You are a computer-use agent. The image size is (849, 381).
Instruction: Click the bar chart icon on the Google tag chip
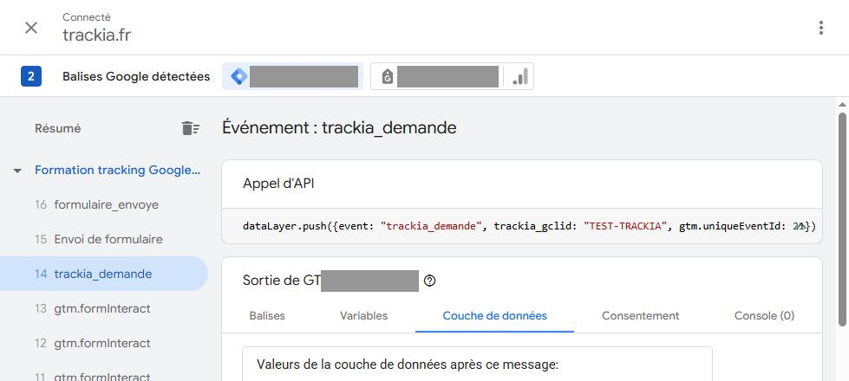(x=519, y=76)
